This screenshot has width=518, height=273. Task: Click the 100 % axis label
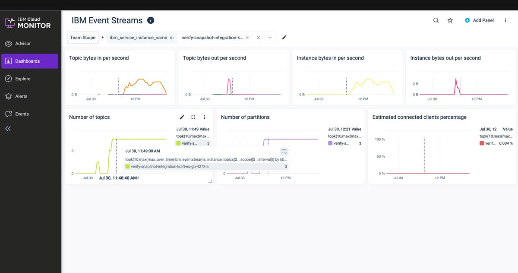coord(380,140)
